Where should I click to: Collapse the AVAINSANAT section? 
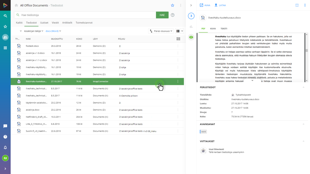[303, 124]
